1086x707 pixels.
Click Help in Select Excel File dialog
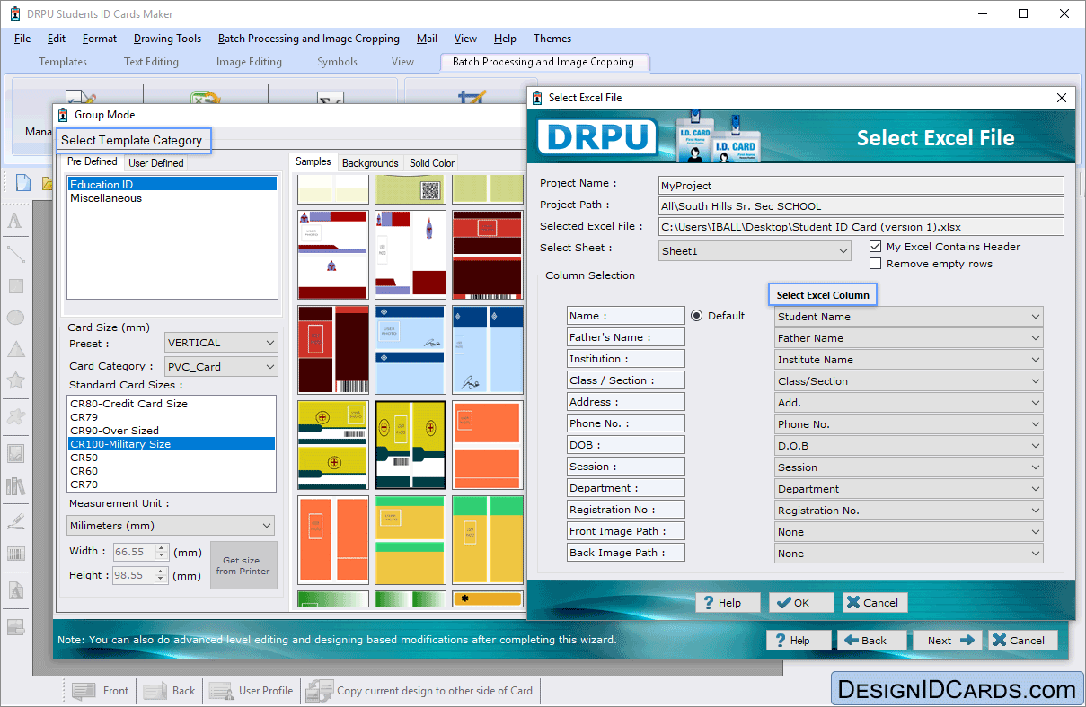tap(728, 603)
